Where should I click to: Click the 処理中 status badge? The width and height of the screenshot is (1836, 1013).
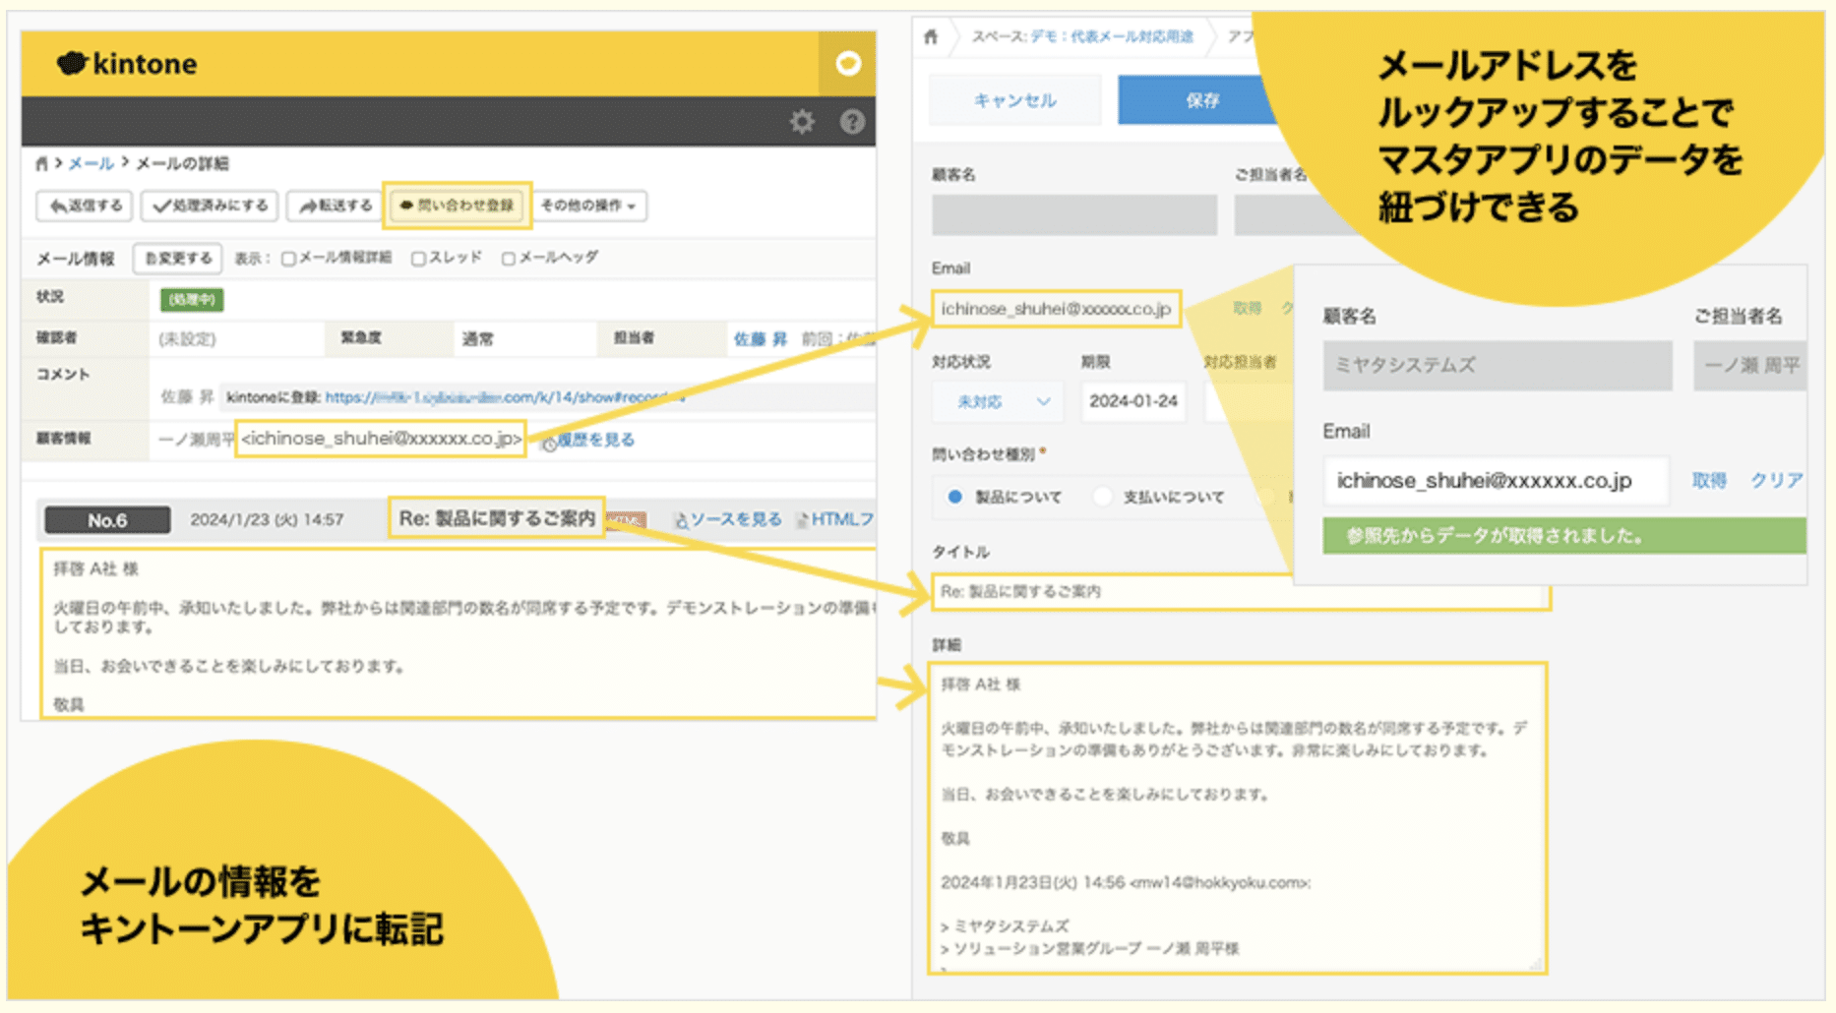[192, 299]
